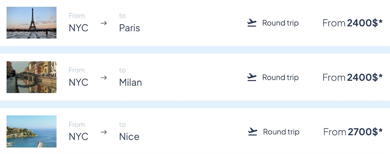
Task: Click the airplane icon in the Nice row
Action: pyautogui.click(x=253, y=132)
